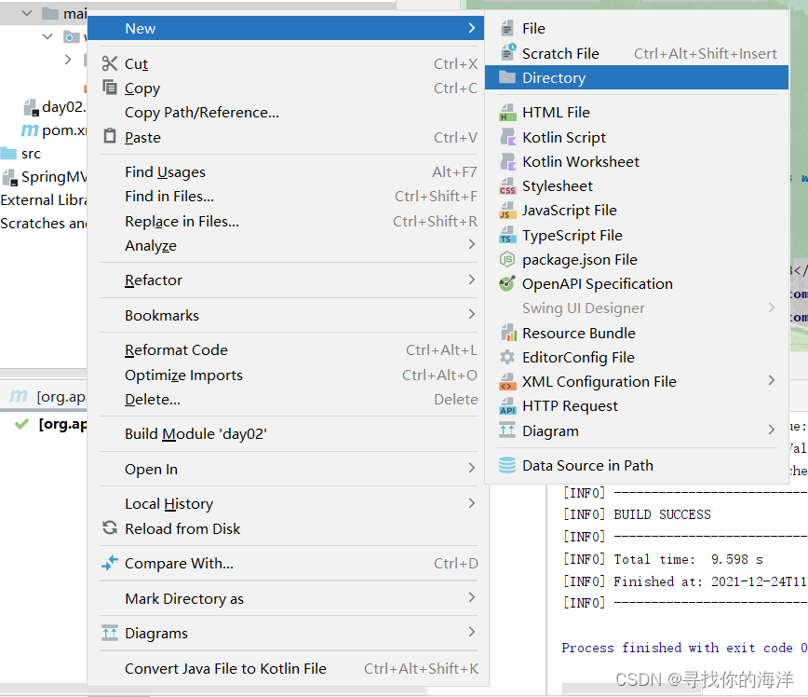Choose Delete from context menu
This screenshot has height=697, width=808.
click(x=288, y=400)
